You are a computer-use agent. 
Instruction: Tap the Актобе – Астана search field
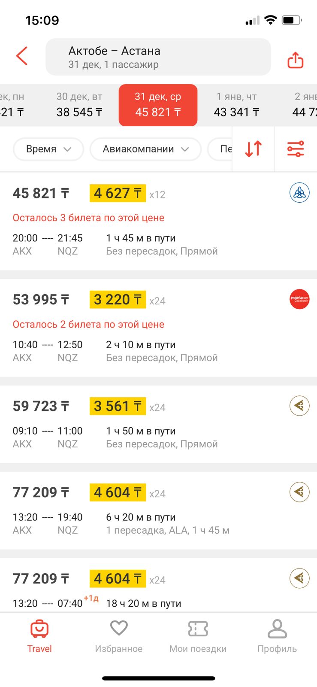[158, 57]
